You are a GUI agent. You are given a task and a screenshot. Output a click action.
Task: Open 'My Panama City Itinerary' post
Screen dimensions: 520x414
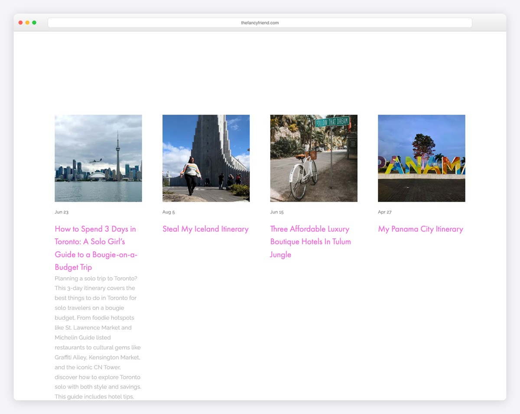[420, 229]
